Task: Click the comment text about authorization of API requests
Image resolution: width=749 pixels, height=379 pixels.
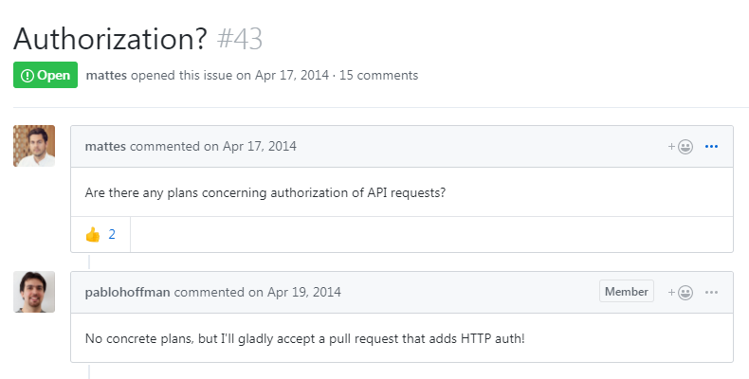Action: point(265,193)
